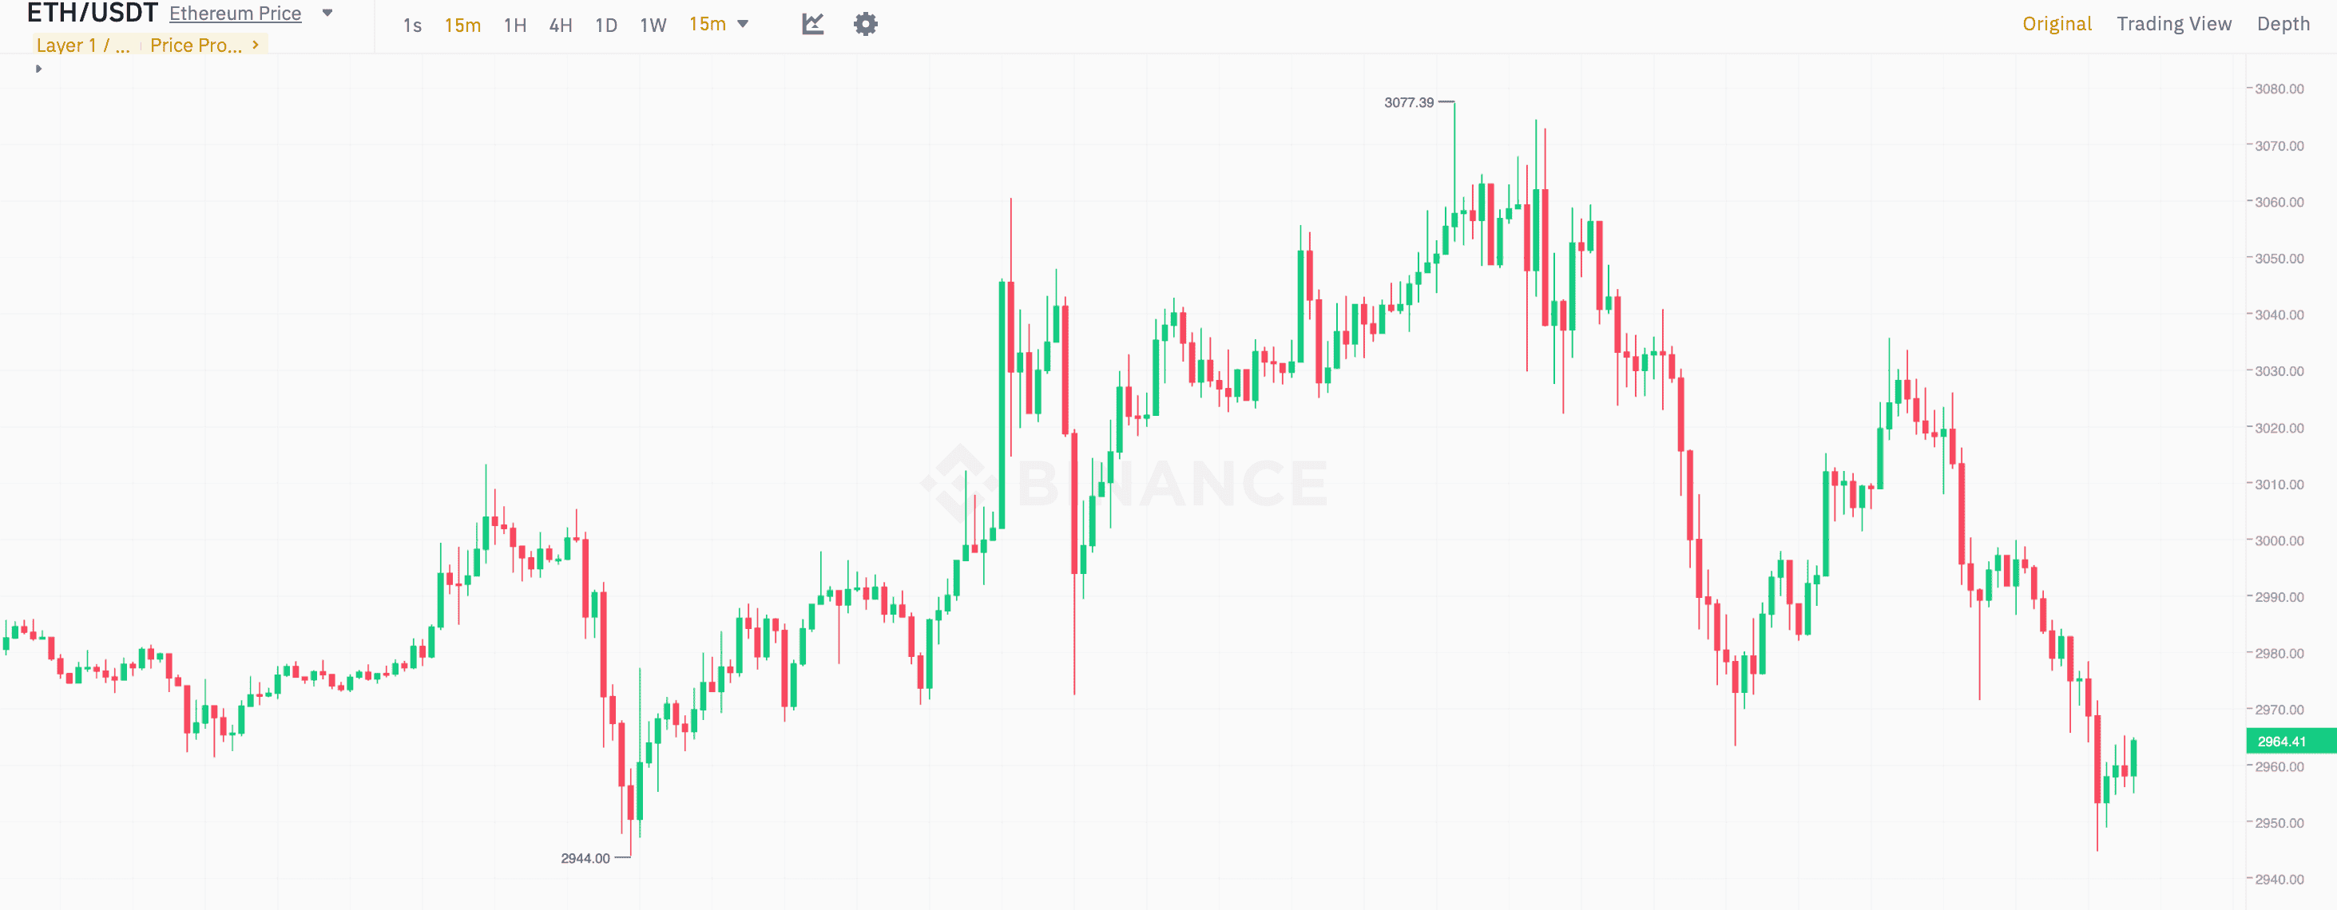Image resolution: width=2337 pixels, height=910 pixels.
Task: Select the 1s time interval
Action: [412, 26]
